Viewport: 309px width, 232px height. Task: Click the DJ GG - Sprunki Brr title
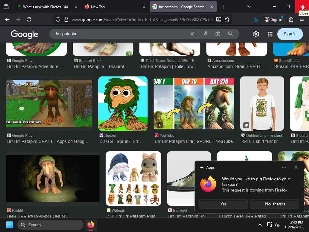[x=122, y=141]
